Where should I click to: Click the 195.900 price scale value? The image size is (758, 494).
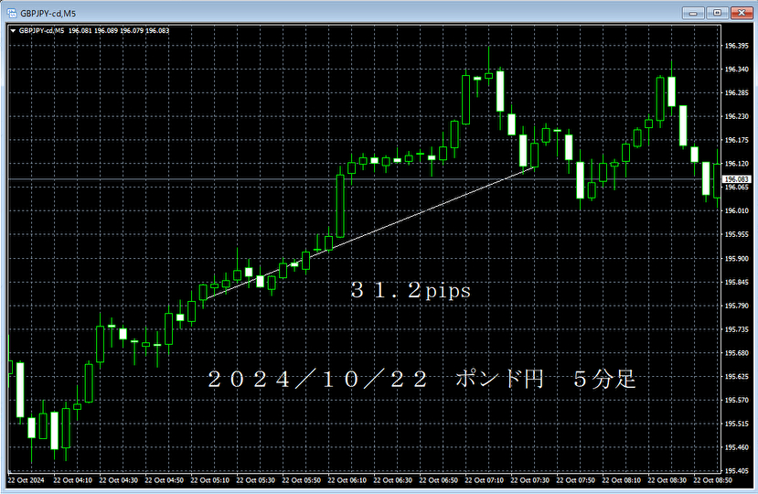point(736,259)
